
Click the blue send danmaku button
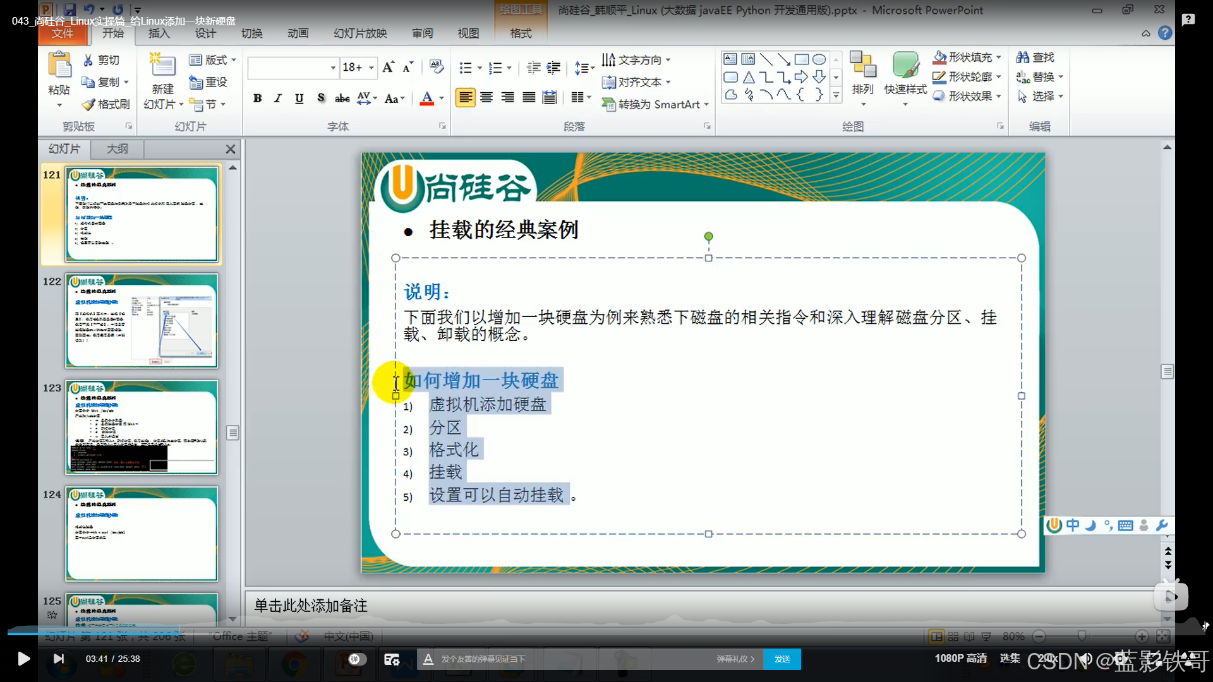[x=782, y=659]
